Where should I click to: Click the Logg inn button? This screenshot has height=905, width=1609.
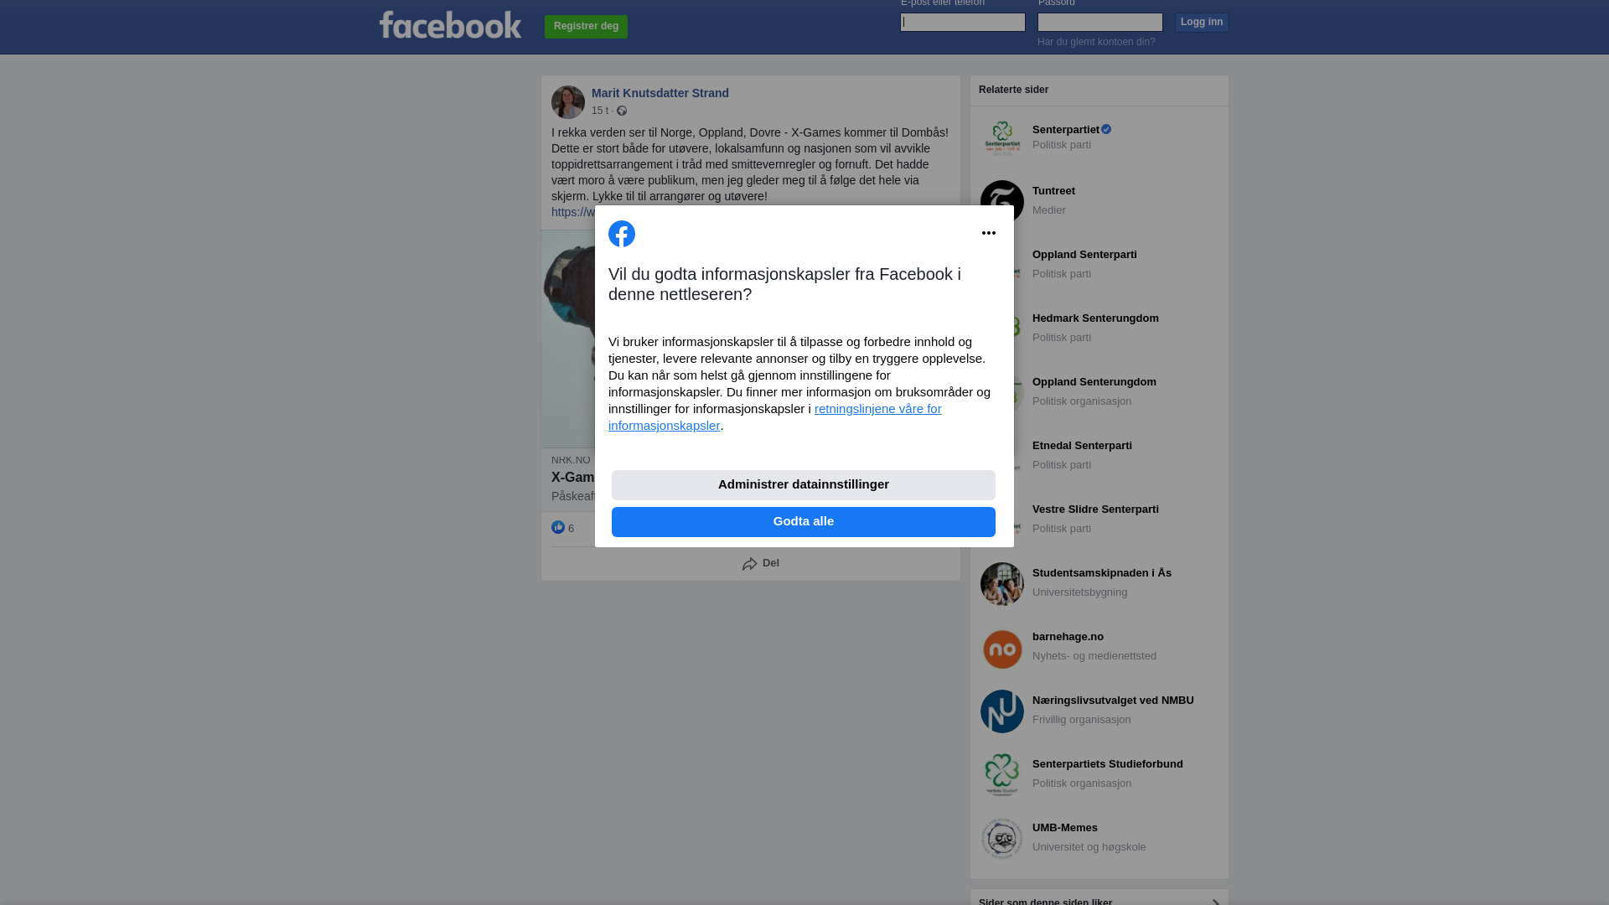coord(1202,22)
